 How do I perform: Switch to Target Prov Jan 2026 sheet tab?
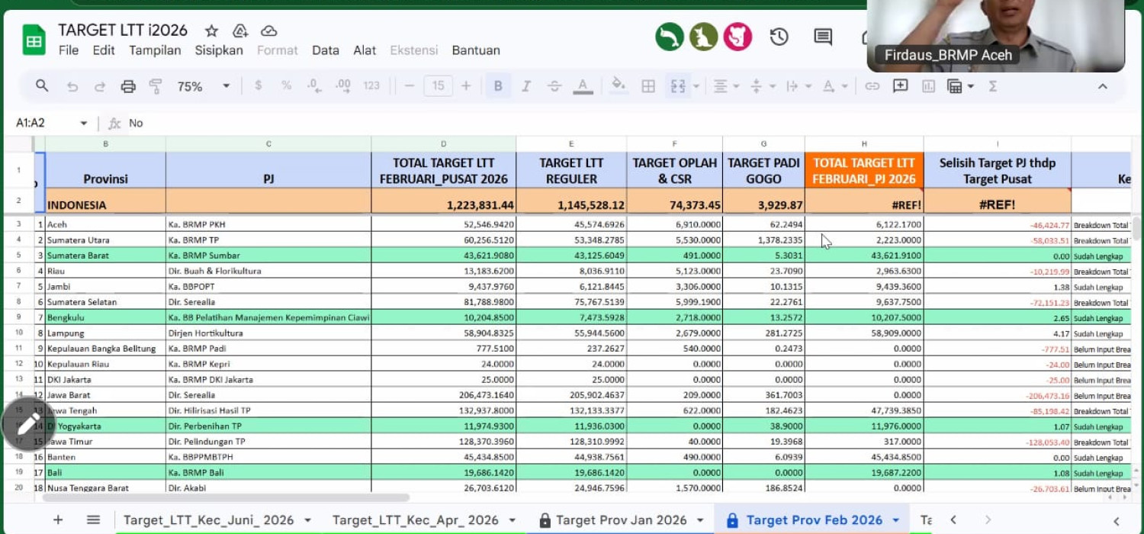pyautogui.click(x=621, y=520)
